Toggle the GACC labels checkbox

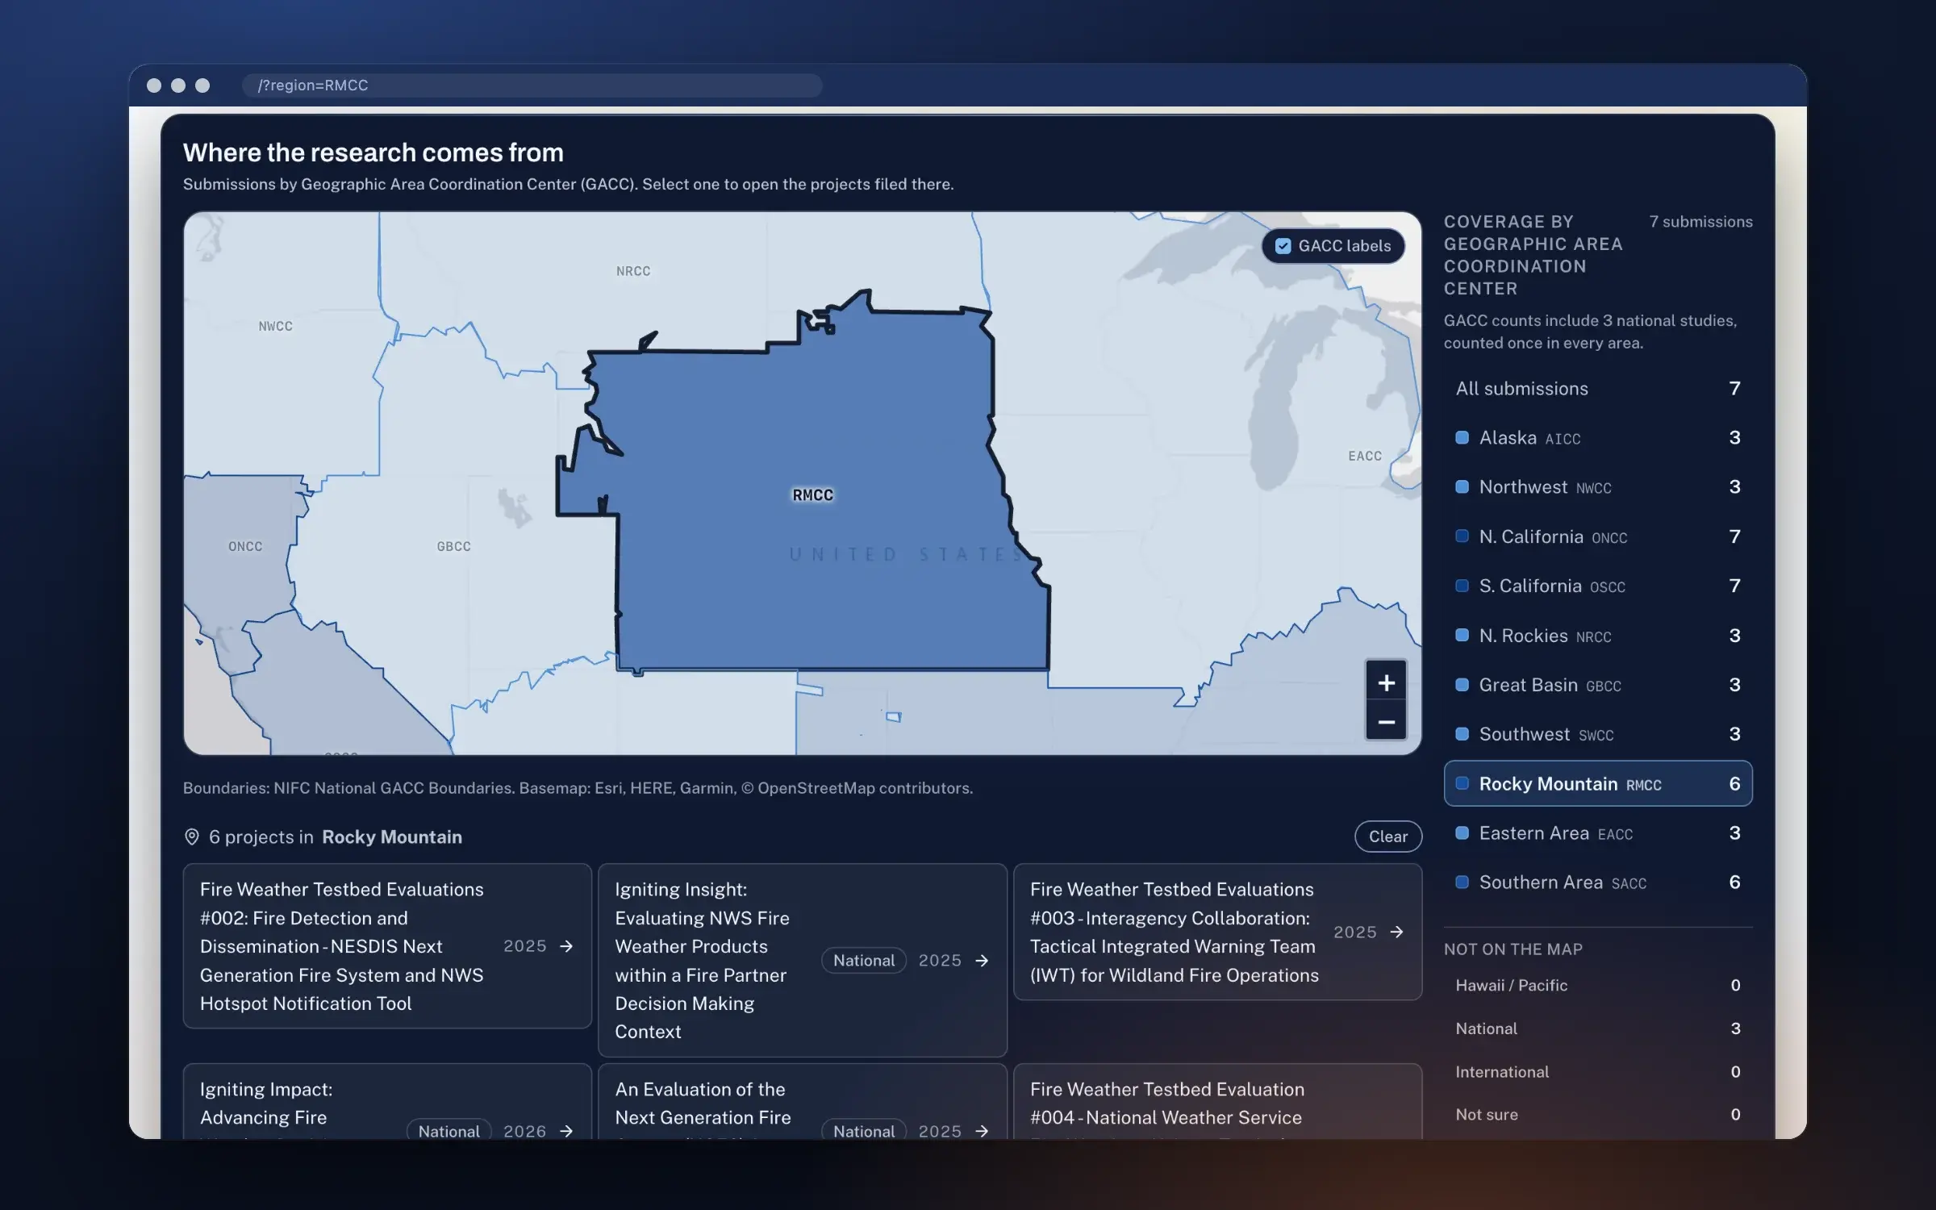[1283, 246]
